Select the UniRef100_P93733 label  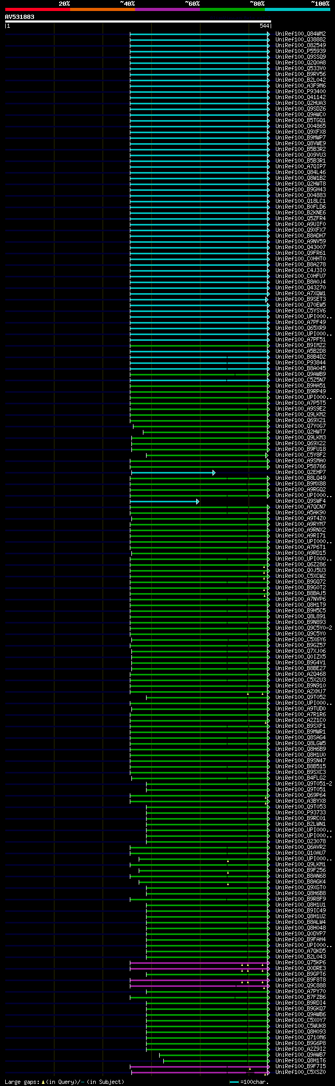[x=300, y=813]
